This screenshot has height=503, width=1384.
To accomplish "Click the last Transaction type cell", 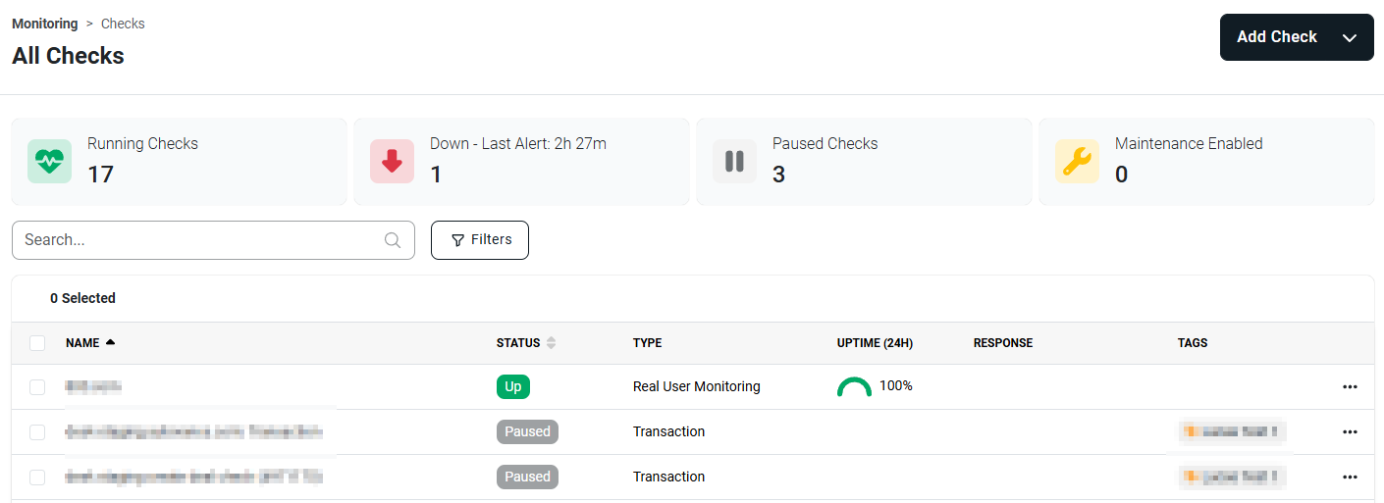I will click(669, 478).
